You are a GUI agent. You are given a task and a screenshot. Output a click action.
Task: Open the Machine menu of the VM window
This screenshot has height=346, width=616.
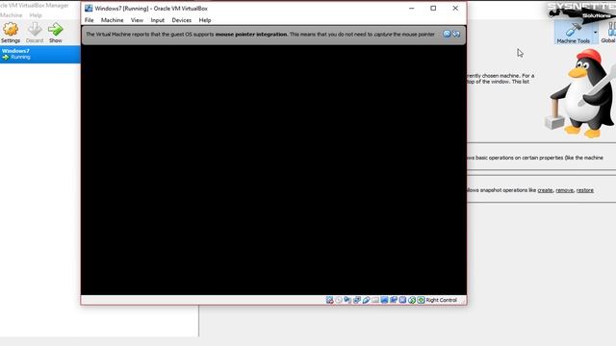(112, 20)
